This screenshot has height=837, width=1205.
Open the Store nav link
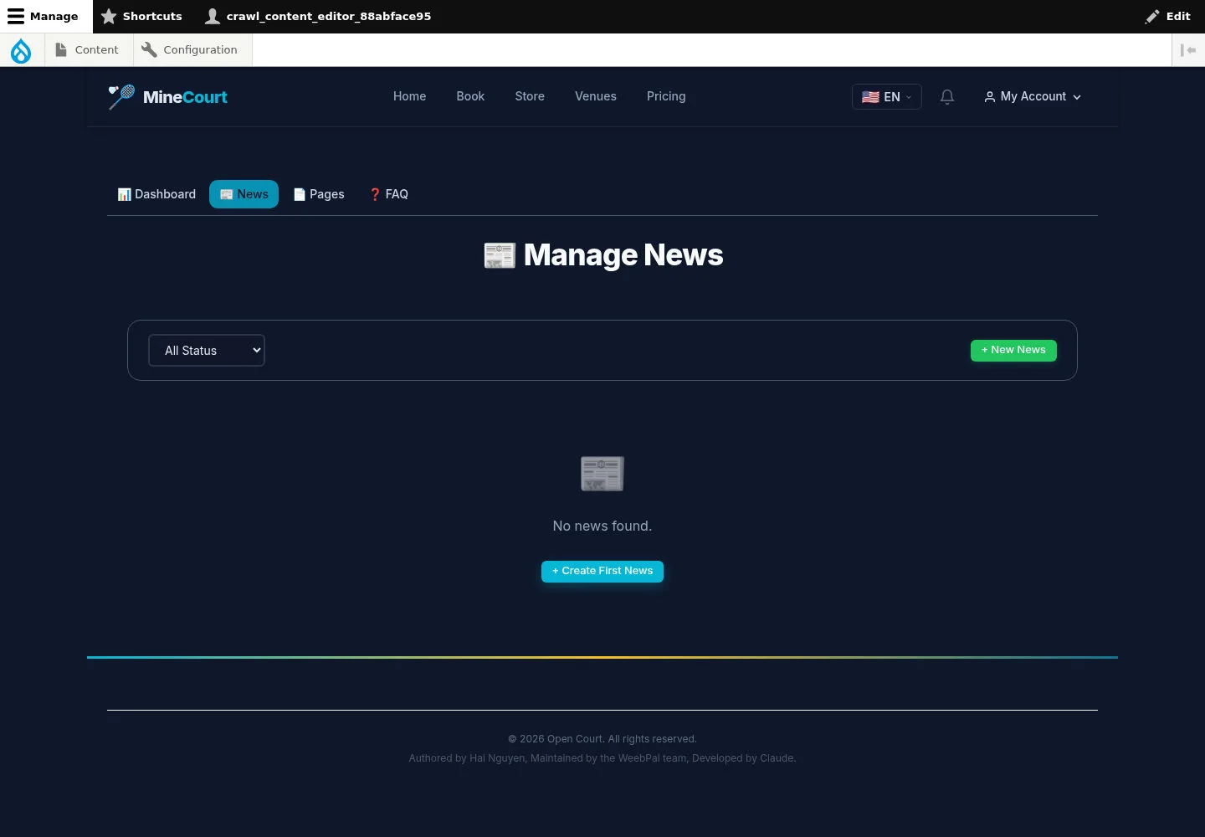click(530, 96)
